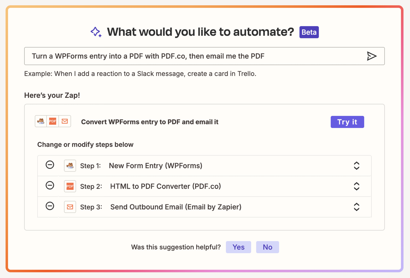Open the reorder control on Step 2
Image resolution: width=410 pixels, height=278 pixels.
pos(357,186)
